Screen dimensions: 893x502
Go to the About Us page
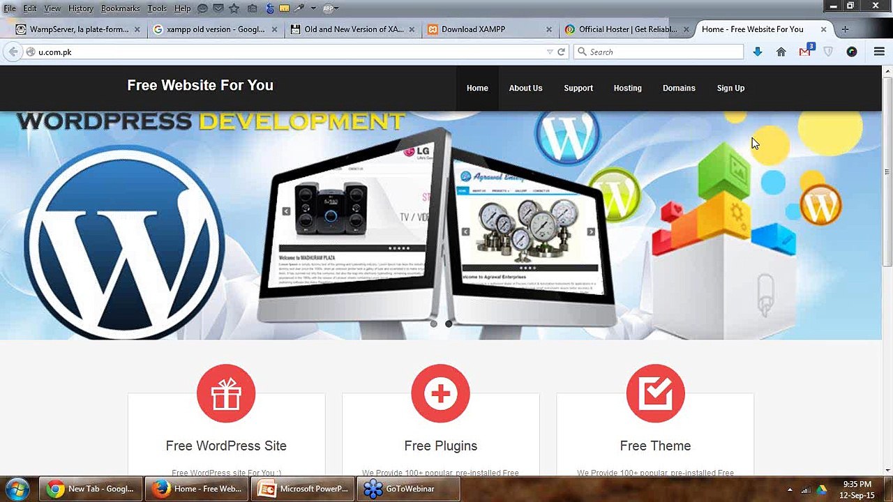[x=525, y=88]
